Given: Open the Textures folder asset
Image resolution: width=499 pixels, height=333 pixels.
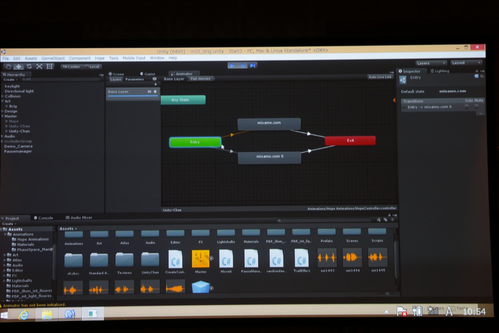Looking at the screenshot, I should [x=124, y=263].
